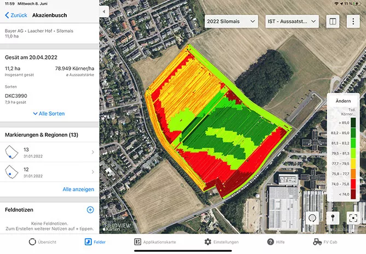The image size is (366, 254).
Task: Center the map on the field extent
Action: pyautogui.click(x=352, y=217)
